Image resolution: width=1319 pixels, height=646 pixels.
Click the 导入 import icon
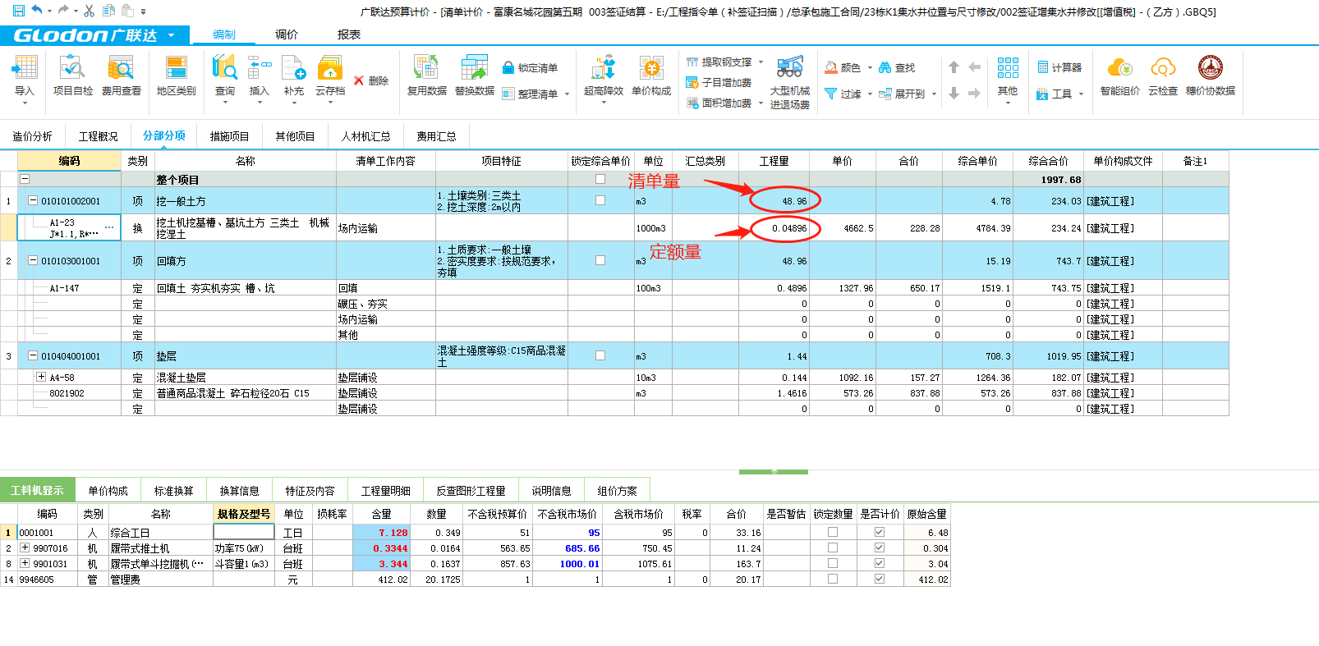point(25,68)
